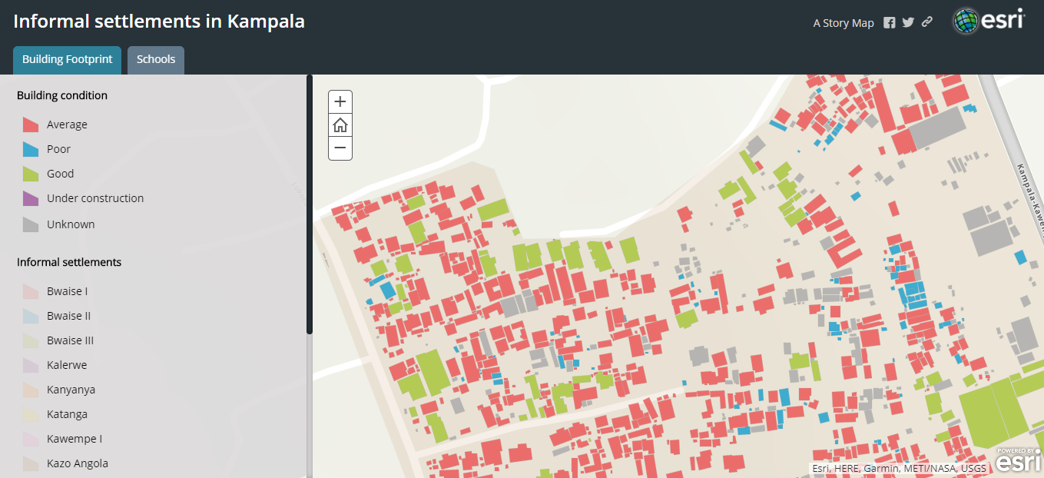
Task: Click the Under construction purple swatch
Action: click(31, 198)
